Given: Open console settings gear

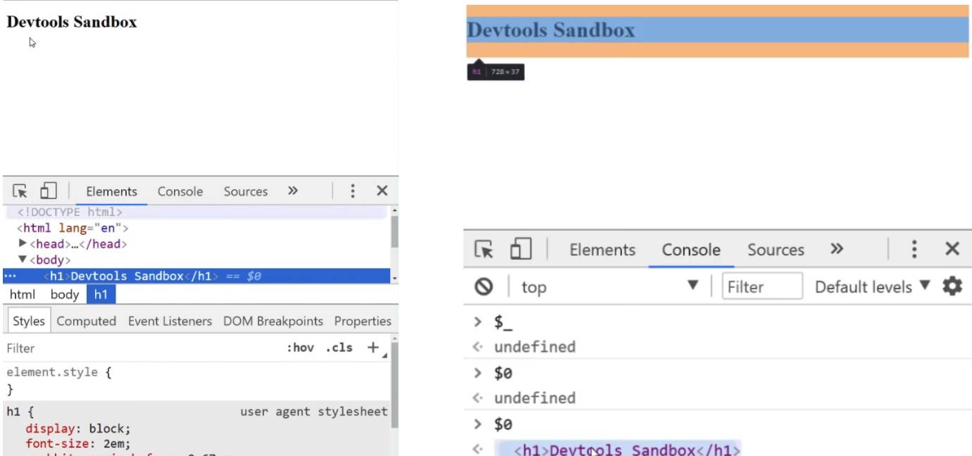Looking at the screenshot, I should 952,286.
